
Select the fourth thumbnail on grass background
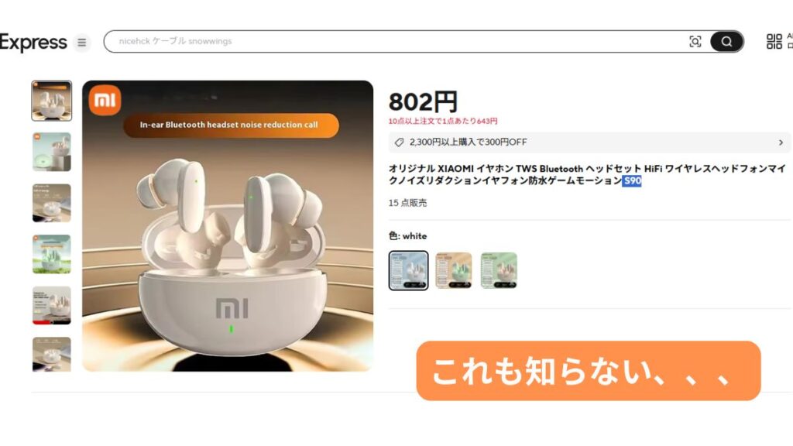[52, 254]
